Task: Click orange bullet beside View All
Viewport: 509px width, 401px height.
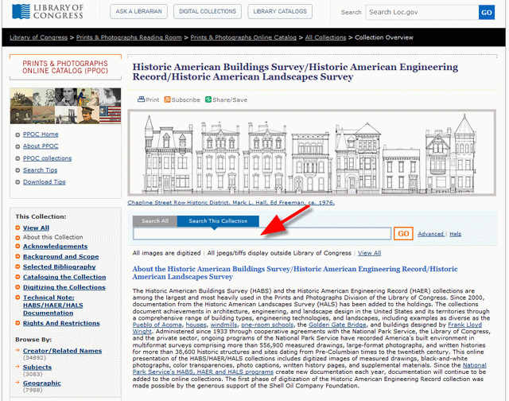Action: [x=17, y=228]
